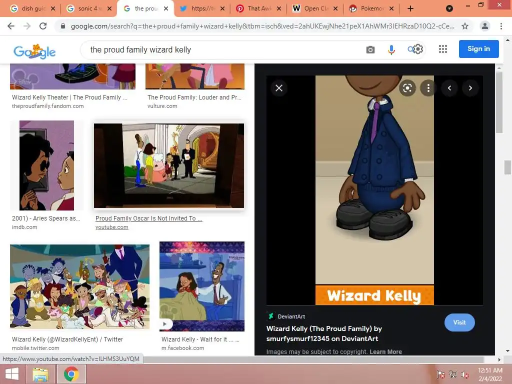
Task: Click the muted volume tray icon
Action: 464,374
